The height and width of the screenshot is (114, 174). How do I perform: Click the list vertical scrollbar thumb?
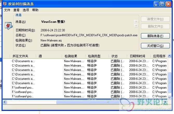pyautogui.click(x=169, y=82)
